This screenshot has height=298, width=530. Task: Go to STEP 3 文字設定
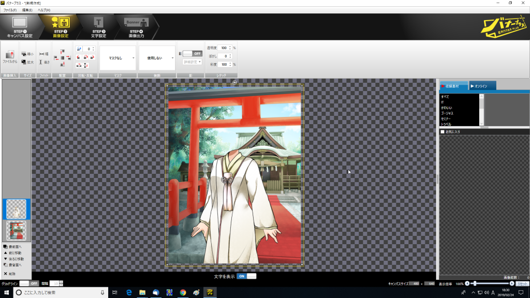99,27
